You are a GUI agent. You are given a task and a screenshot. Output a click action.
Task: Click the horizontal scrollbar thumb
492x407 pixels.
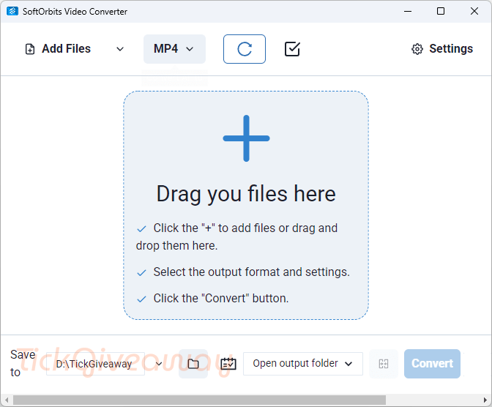199,400
